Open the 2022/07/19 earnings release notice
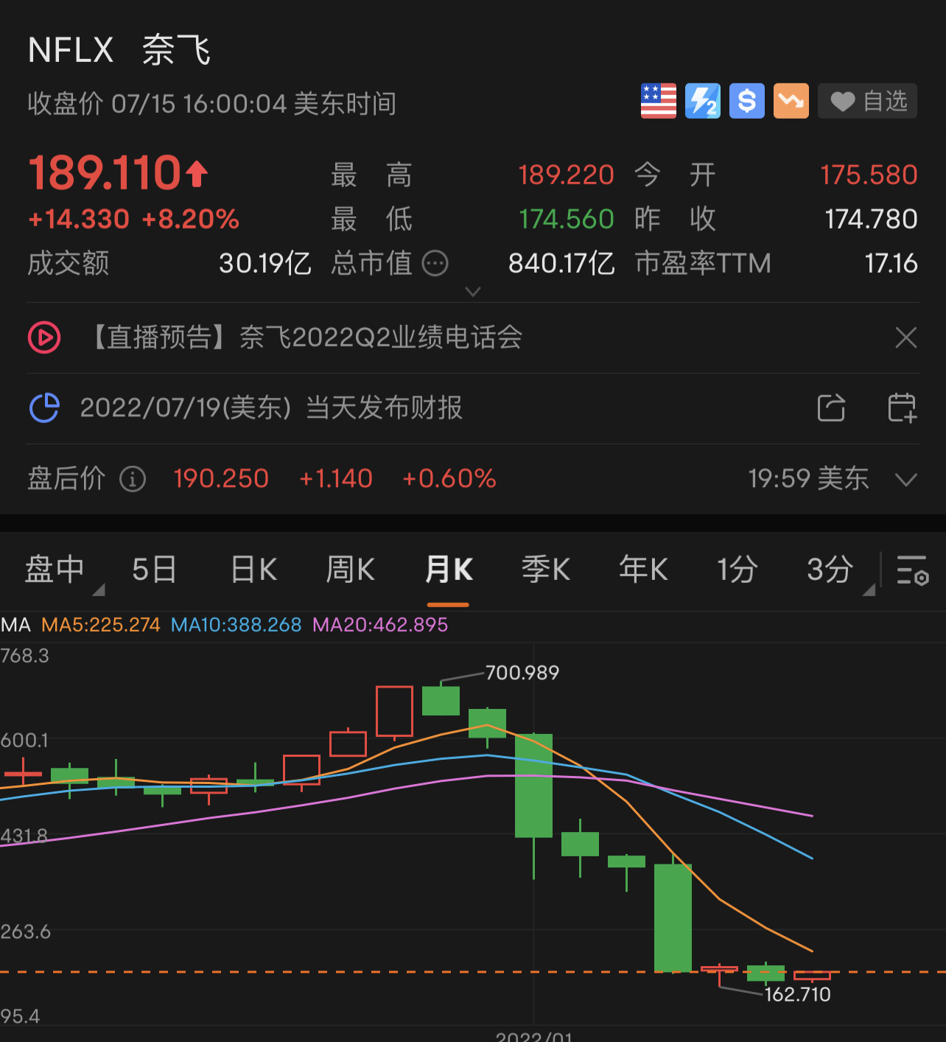Viewport: 946px width, 1042px height. pyautogui.click(x=271, y=408)
